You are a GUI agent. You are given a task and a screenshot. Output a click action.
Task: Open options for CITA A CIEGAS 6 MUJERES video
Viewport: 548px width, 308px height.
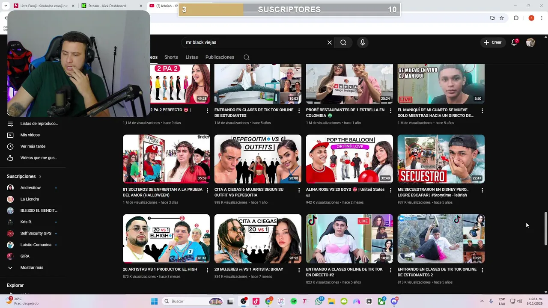pos(299,190)
